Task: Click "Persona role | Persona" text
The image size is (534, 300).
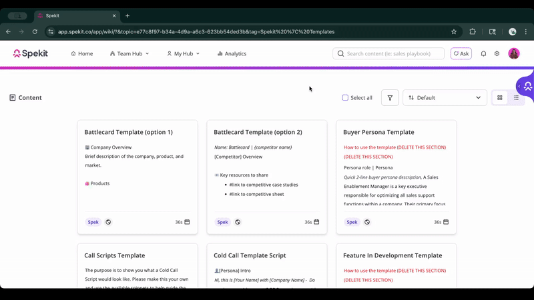Action: [x=368, y=168]
